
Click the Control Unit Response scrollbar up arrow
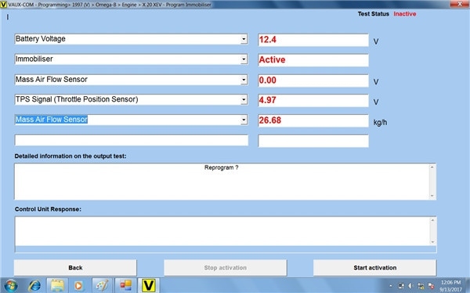tap(432, 220)
